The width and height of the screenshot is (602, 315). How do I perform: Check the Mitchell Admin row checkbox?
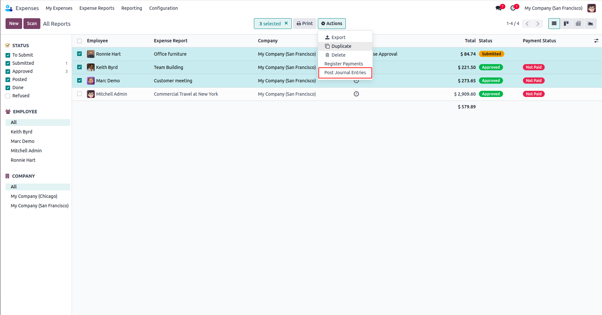[79, 94]
